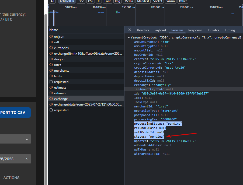Clear the date field with X
Image resolution: width=243 pixels, height=185 pixels.
(27, 159)
